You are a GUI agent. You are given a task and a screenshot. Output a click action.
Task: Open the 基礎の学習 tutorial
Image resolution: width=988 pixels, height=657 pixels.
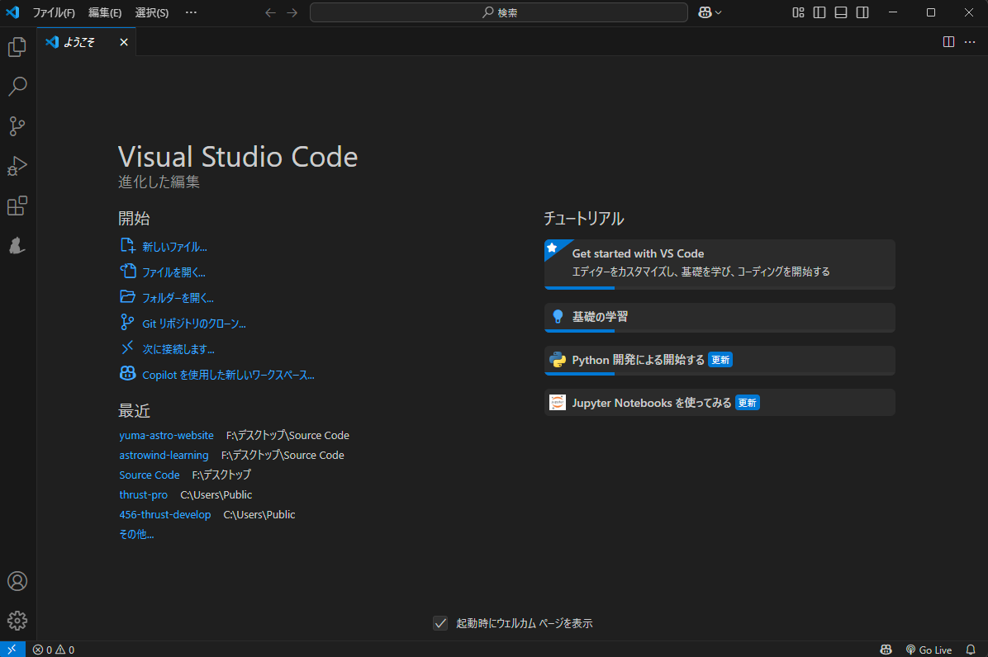coord(720,317)
